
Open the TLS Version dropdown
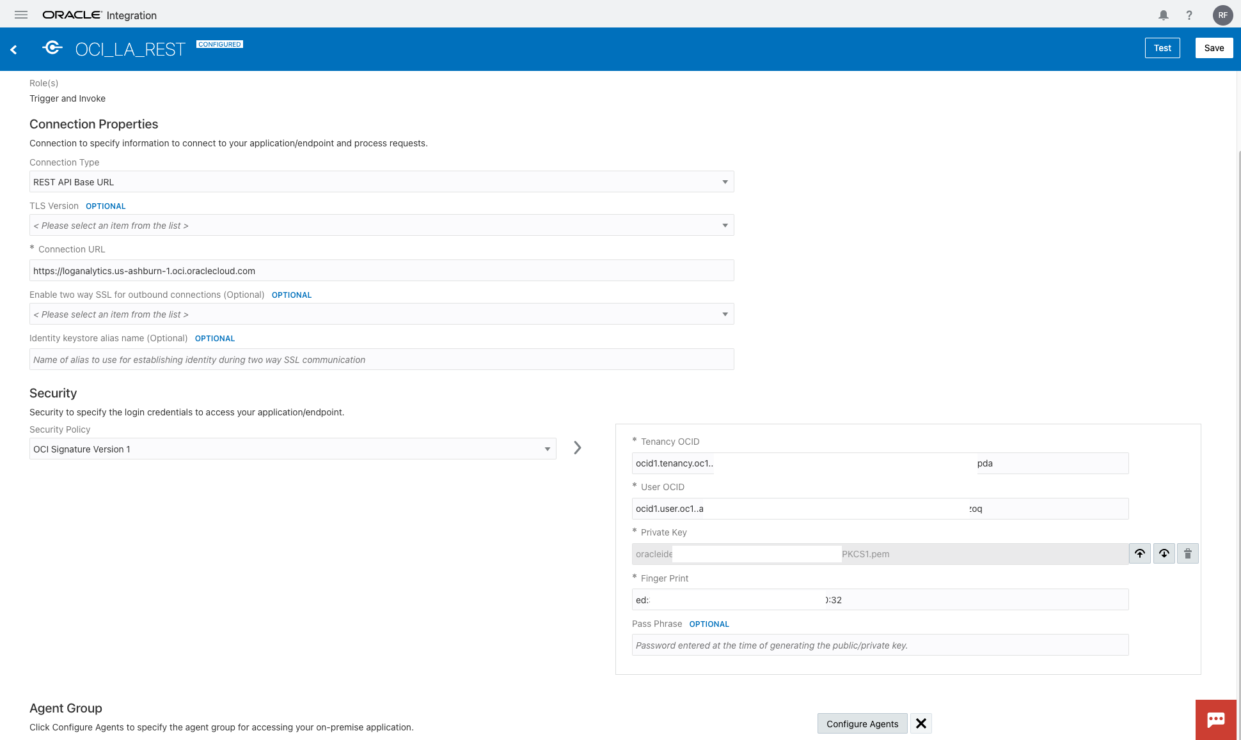point(725,225)
